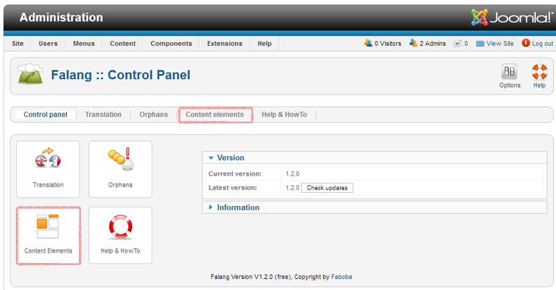Follow the Faboba copyright link
This screenshot has width=556, height=290.
[x=341, y=277]
